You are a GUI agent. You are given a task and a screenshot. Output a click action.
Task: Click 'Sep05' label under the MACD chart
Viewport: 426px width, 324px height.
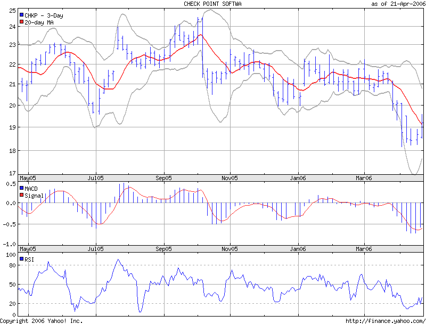(163, 249)
